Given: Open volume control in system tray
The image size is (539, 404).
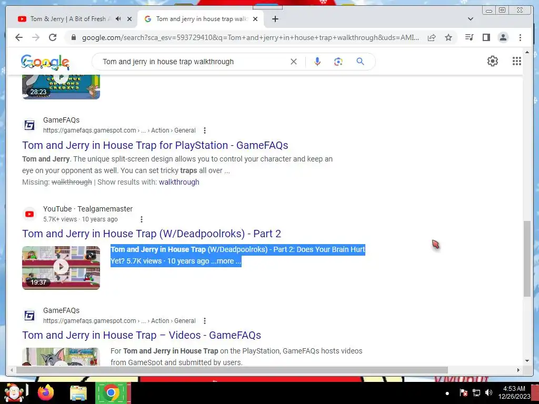Looking at the screenshot, I should [488, 392].
